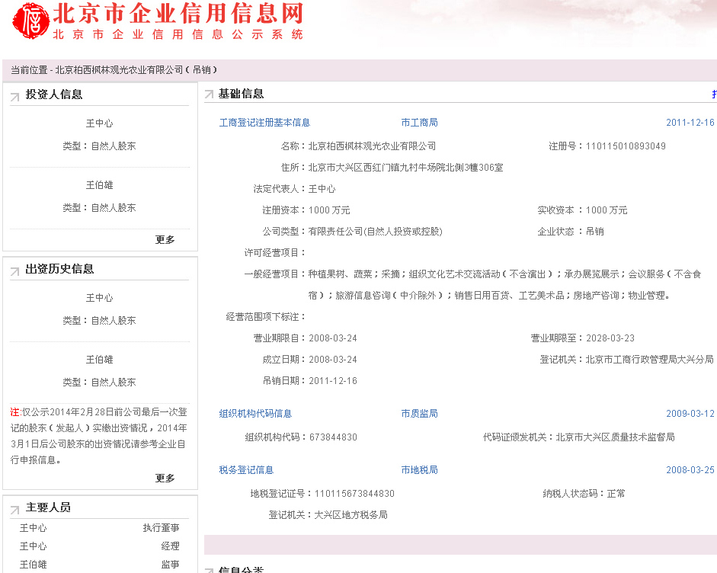Click the date 2008-03-25 link
717x573 pixels.
point(690,470)
